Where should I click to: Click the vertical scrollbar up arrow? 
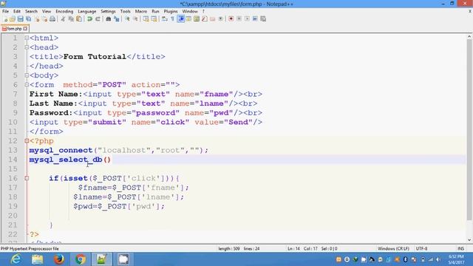(469, 36)
